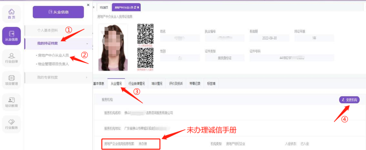Switch to the 行业自律情况 tab
The width and height of the screenshot is (366, 150).
[137, 84]
